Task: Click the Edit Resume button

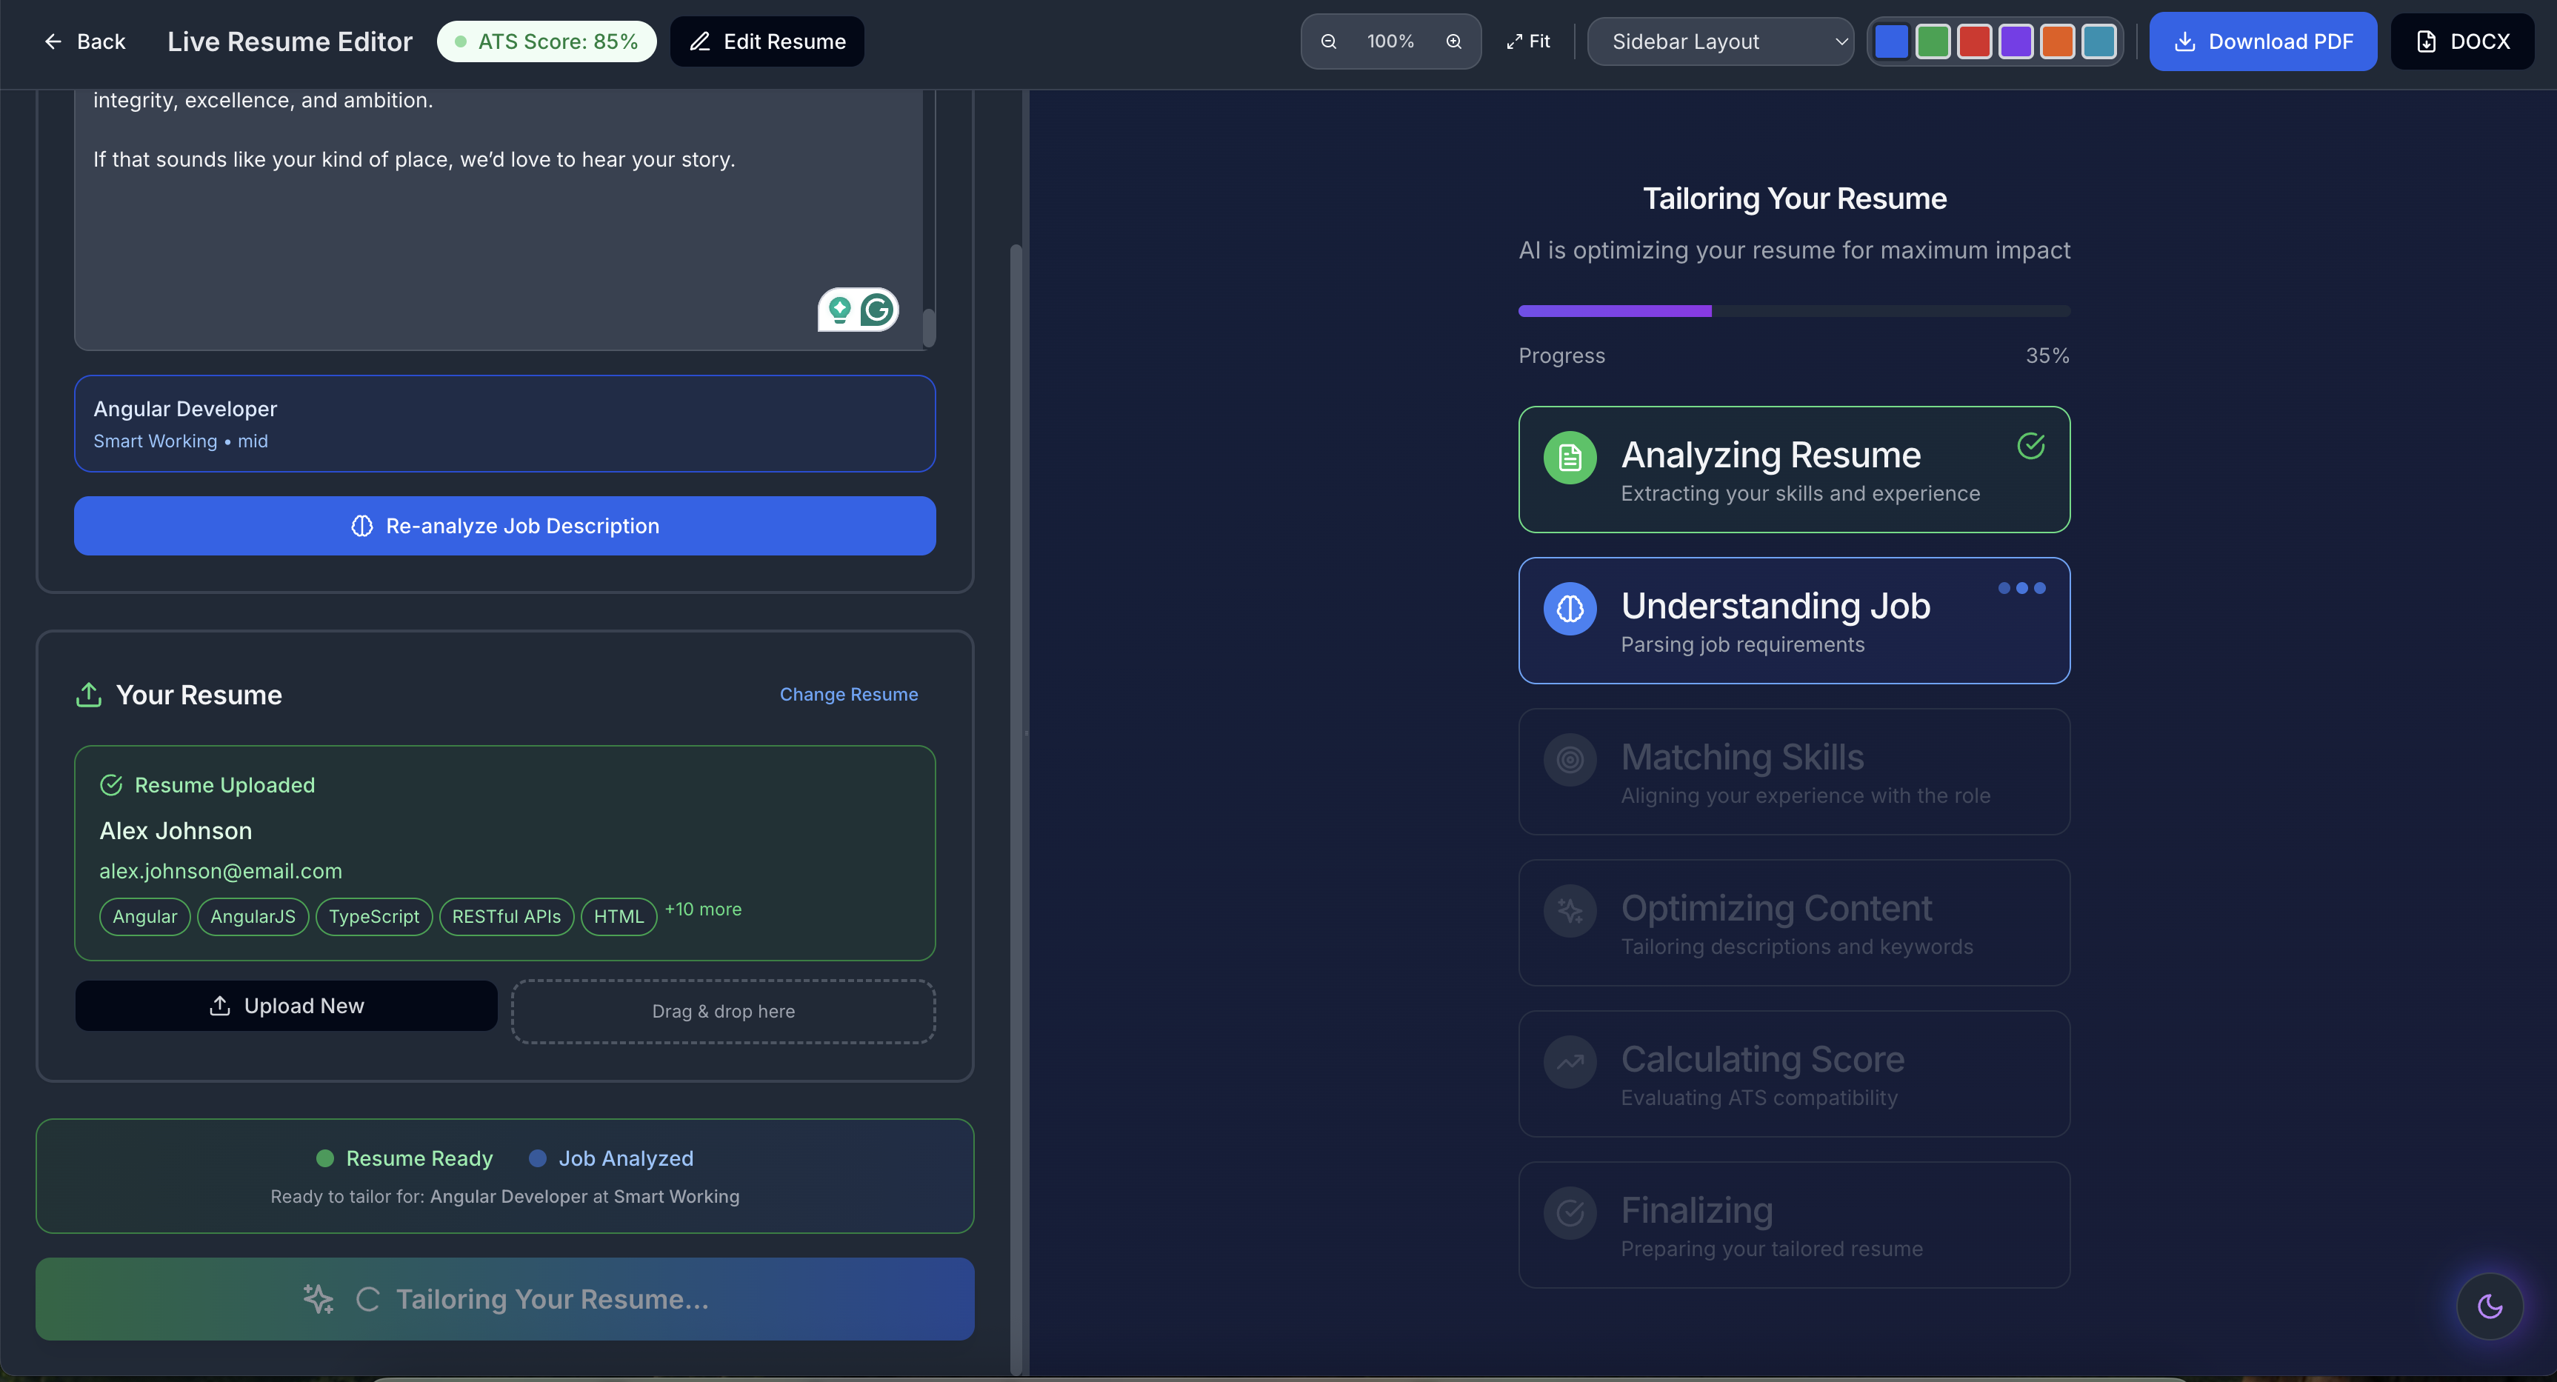Action: coord(767,41)
